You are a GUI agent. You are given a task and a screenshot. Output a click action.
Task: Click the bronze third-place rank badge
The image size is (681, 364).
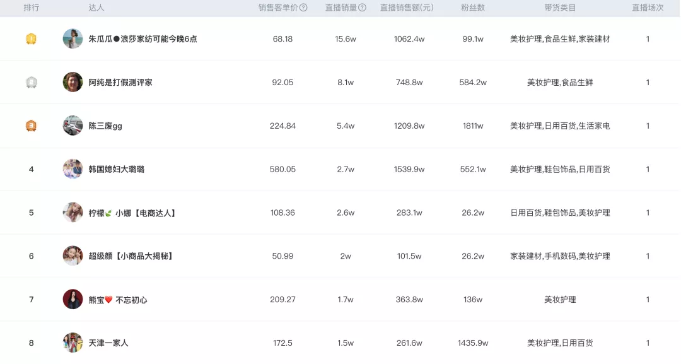[x=32, y=126]
